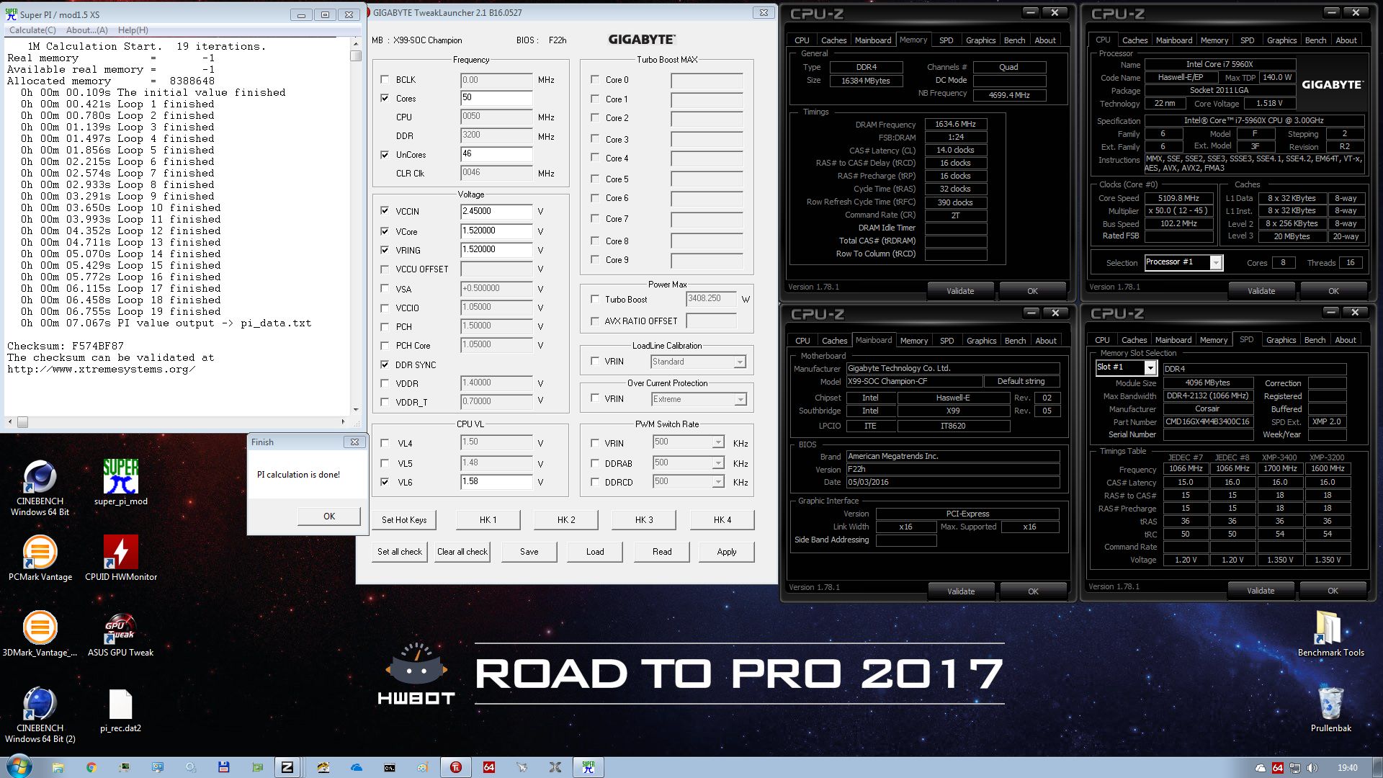Toggle the BCLK checkbox
Viewport: 1383px width, 778px height.
click(385, 80)
